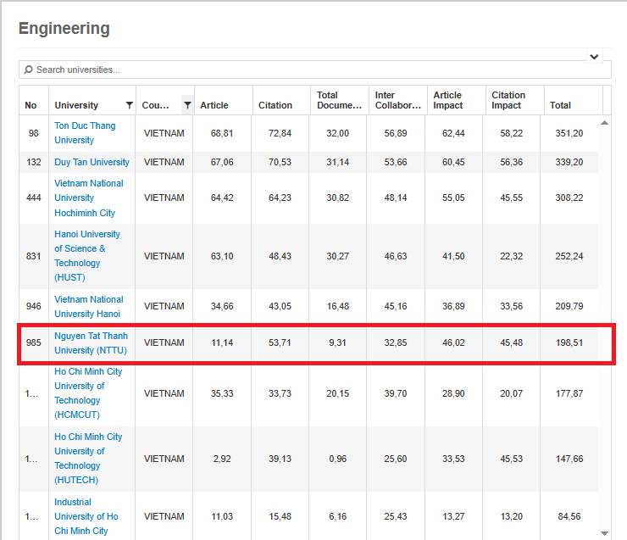The width and height of the screenshot is (627, 540).
Task: Select citation impact value 22,32
Action: [x=512, y=256]
